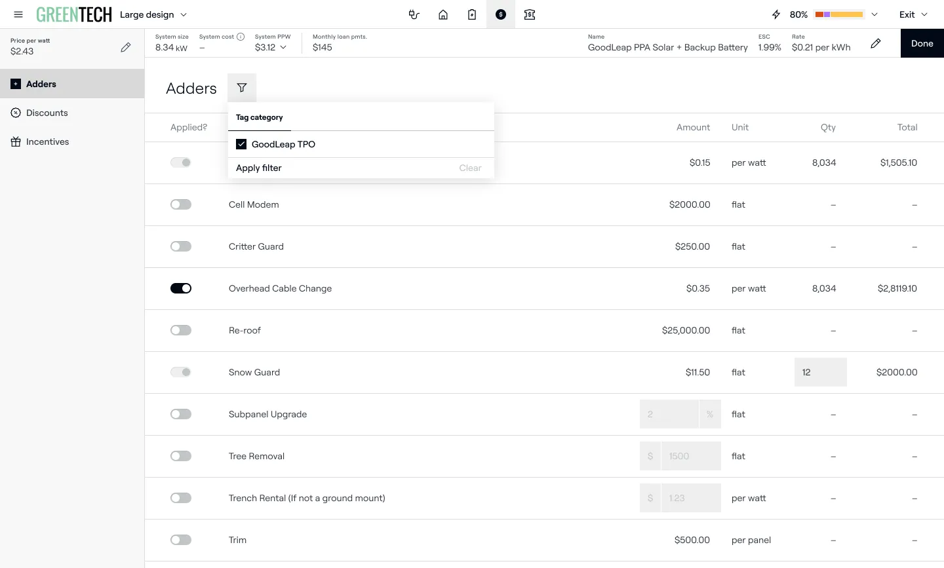
Task: Uncheck the GoodLeap TPO tag category
Action: [x=241, y=144]
